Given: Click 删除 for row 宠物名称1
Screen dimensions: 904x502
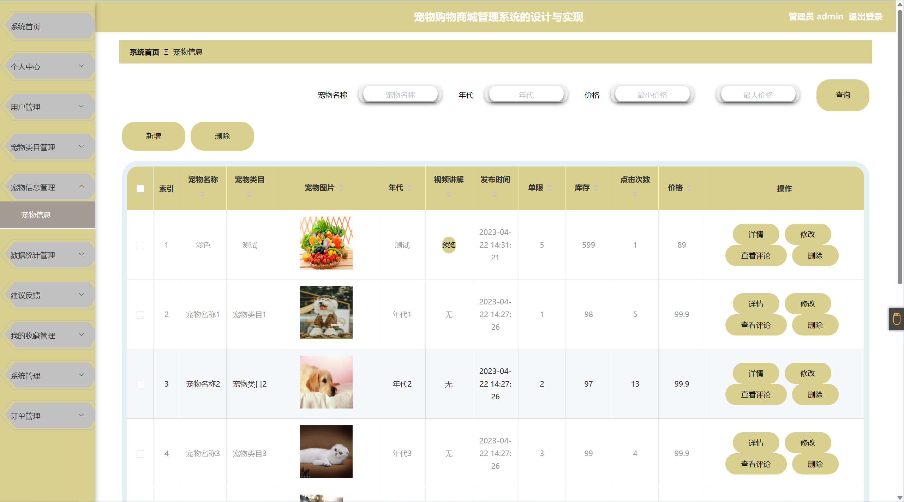Looking at the screenshot, I should (815, 325).
